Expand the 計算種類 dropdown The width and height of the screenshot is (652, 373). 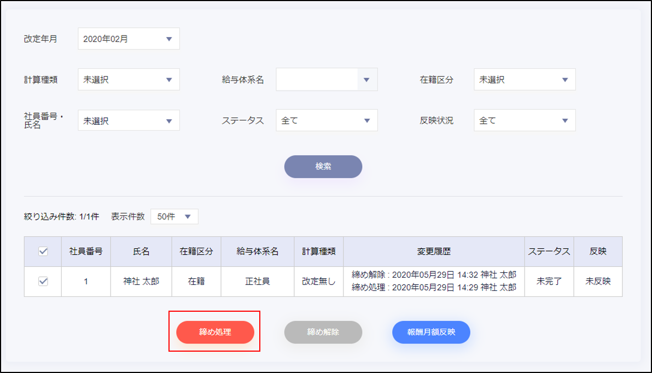(x=129, y=80)
